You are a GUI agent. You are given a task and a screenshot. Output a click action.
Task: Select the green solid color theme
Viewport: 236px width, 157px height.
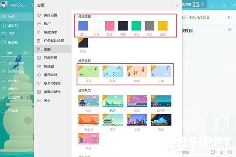tap(136, 26)
